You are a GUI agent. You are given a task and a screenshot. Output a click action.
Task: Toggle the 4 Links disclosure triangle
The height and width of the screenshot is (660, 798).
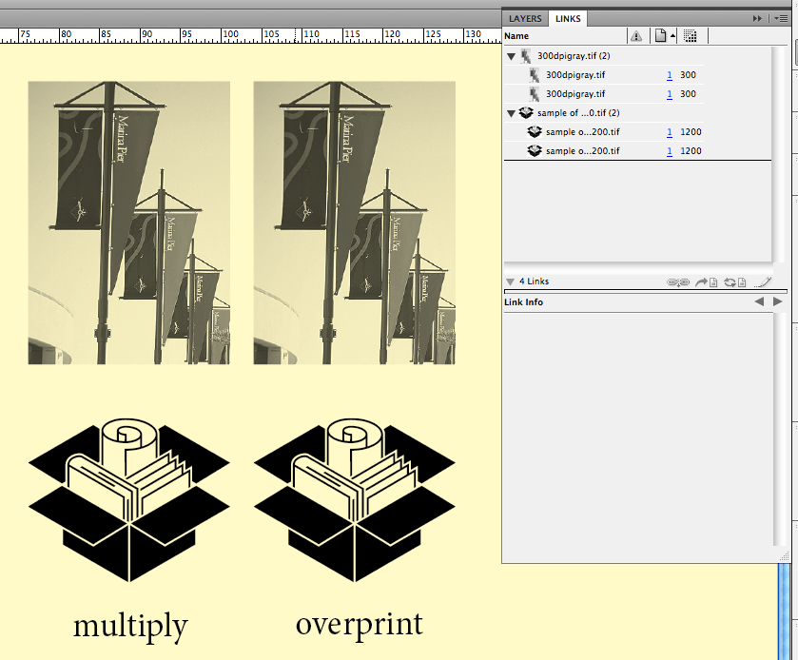tap(510, 281)
